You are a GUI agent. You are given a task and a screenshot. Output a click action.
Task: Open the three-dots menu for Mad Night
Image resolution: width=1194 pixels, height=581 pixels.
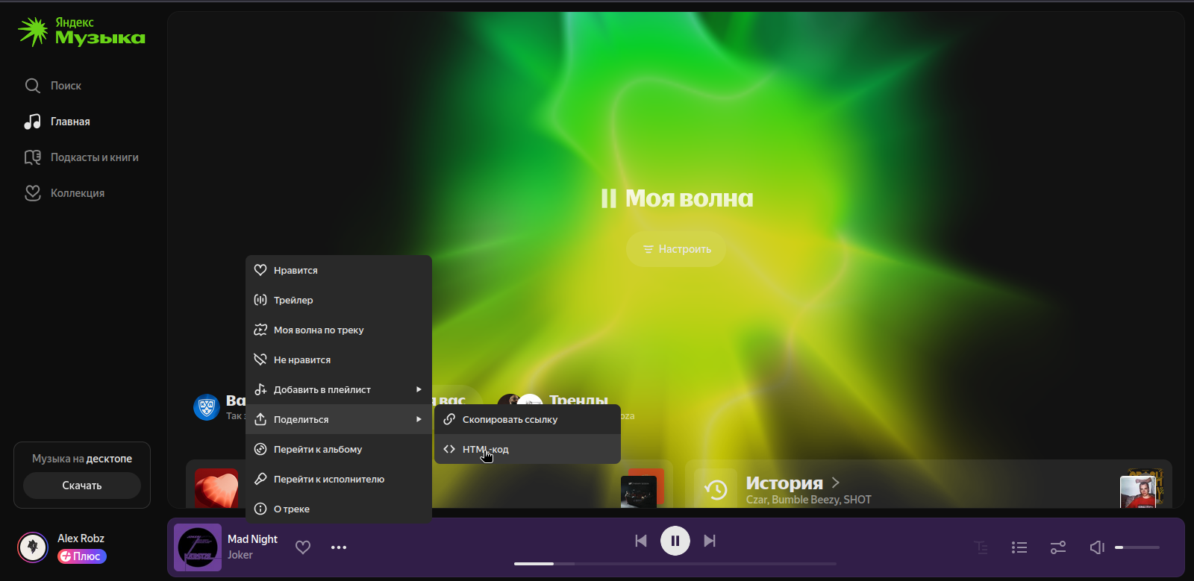tap(339, 547)
